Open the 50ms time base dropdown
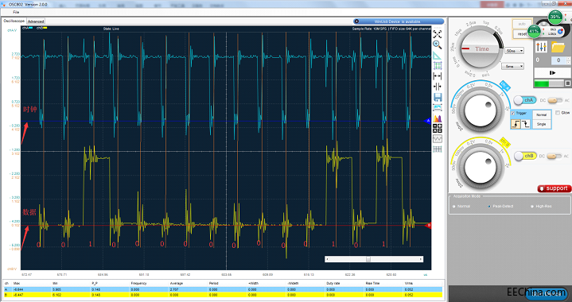 point(515,51)
